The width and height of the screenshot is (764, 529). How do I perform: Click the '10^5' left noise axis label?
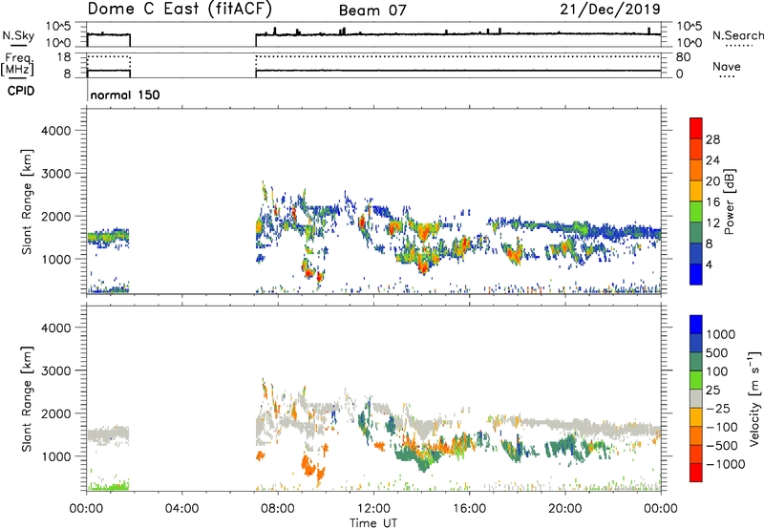58,27
